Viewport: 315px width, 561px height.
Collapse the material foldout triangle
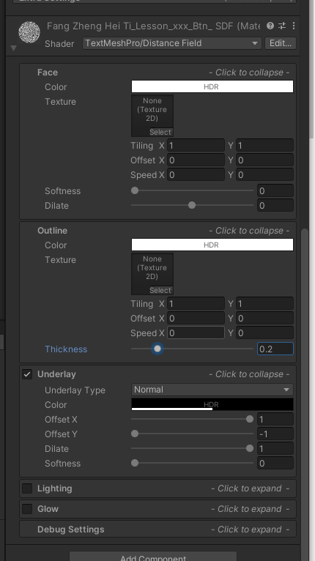coord(14,48)
